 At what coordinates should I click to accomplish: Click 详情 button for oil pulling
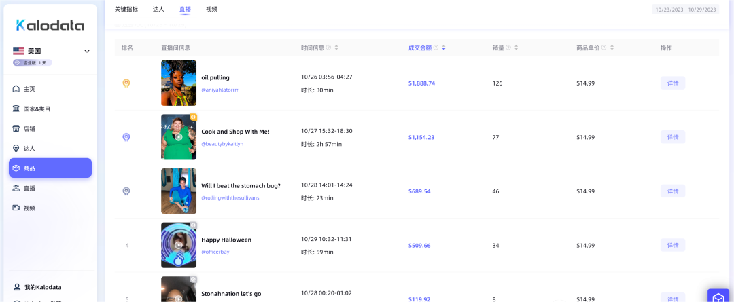click(x=672, y=83)
